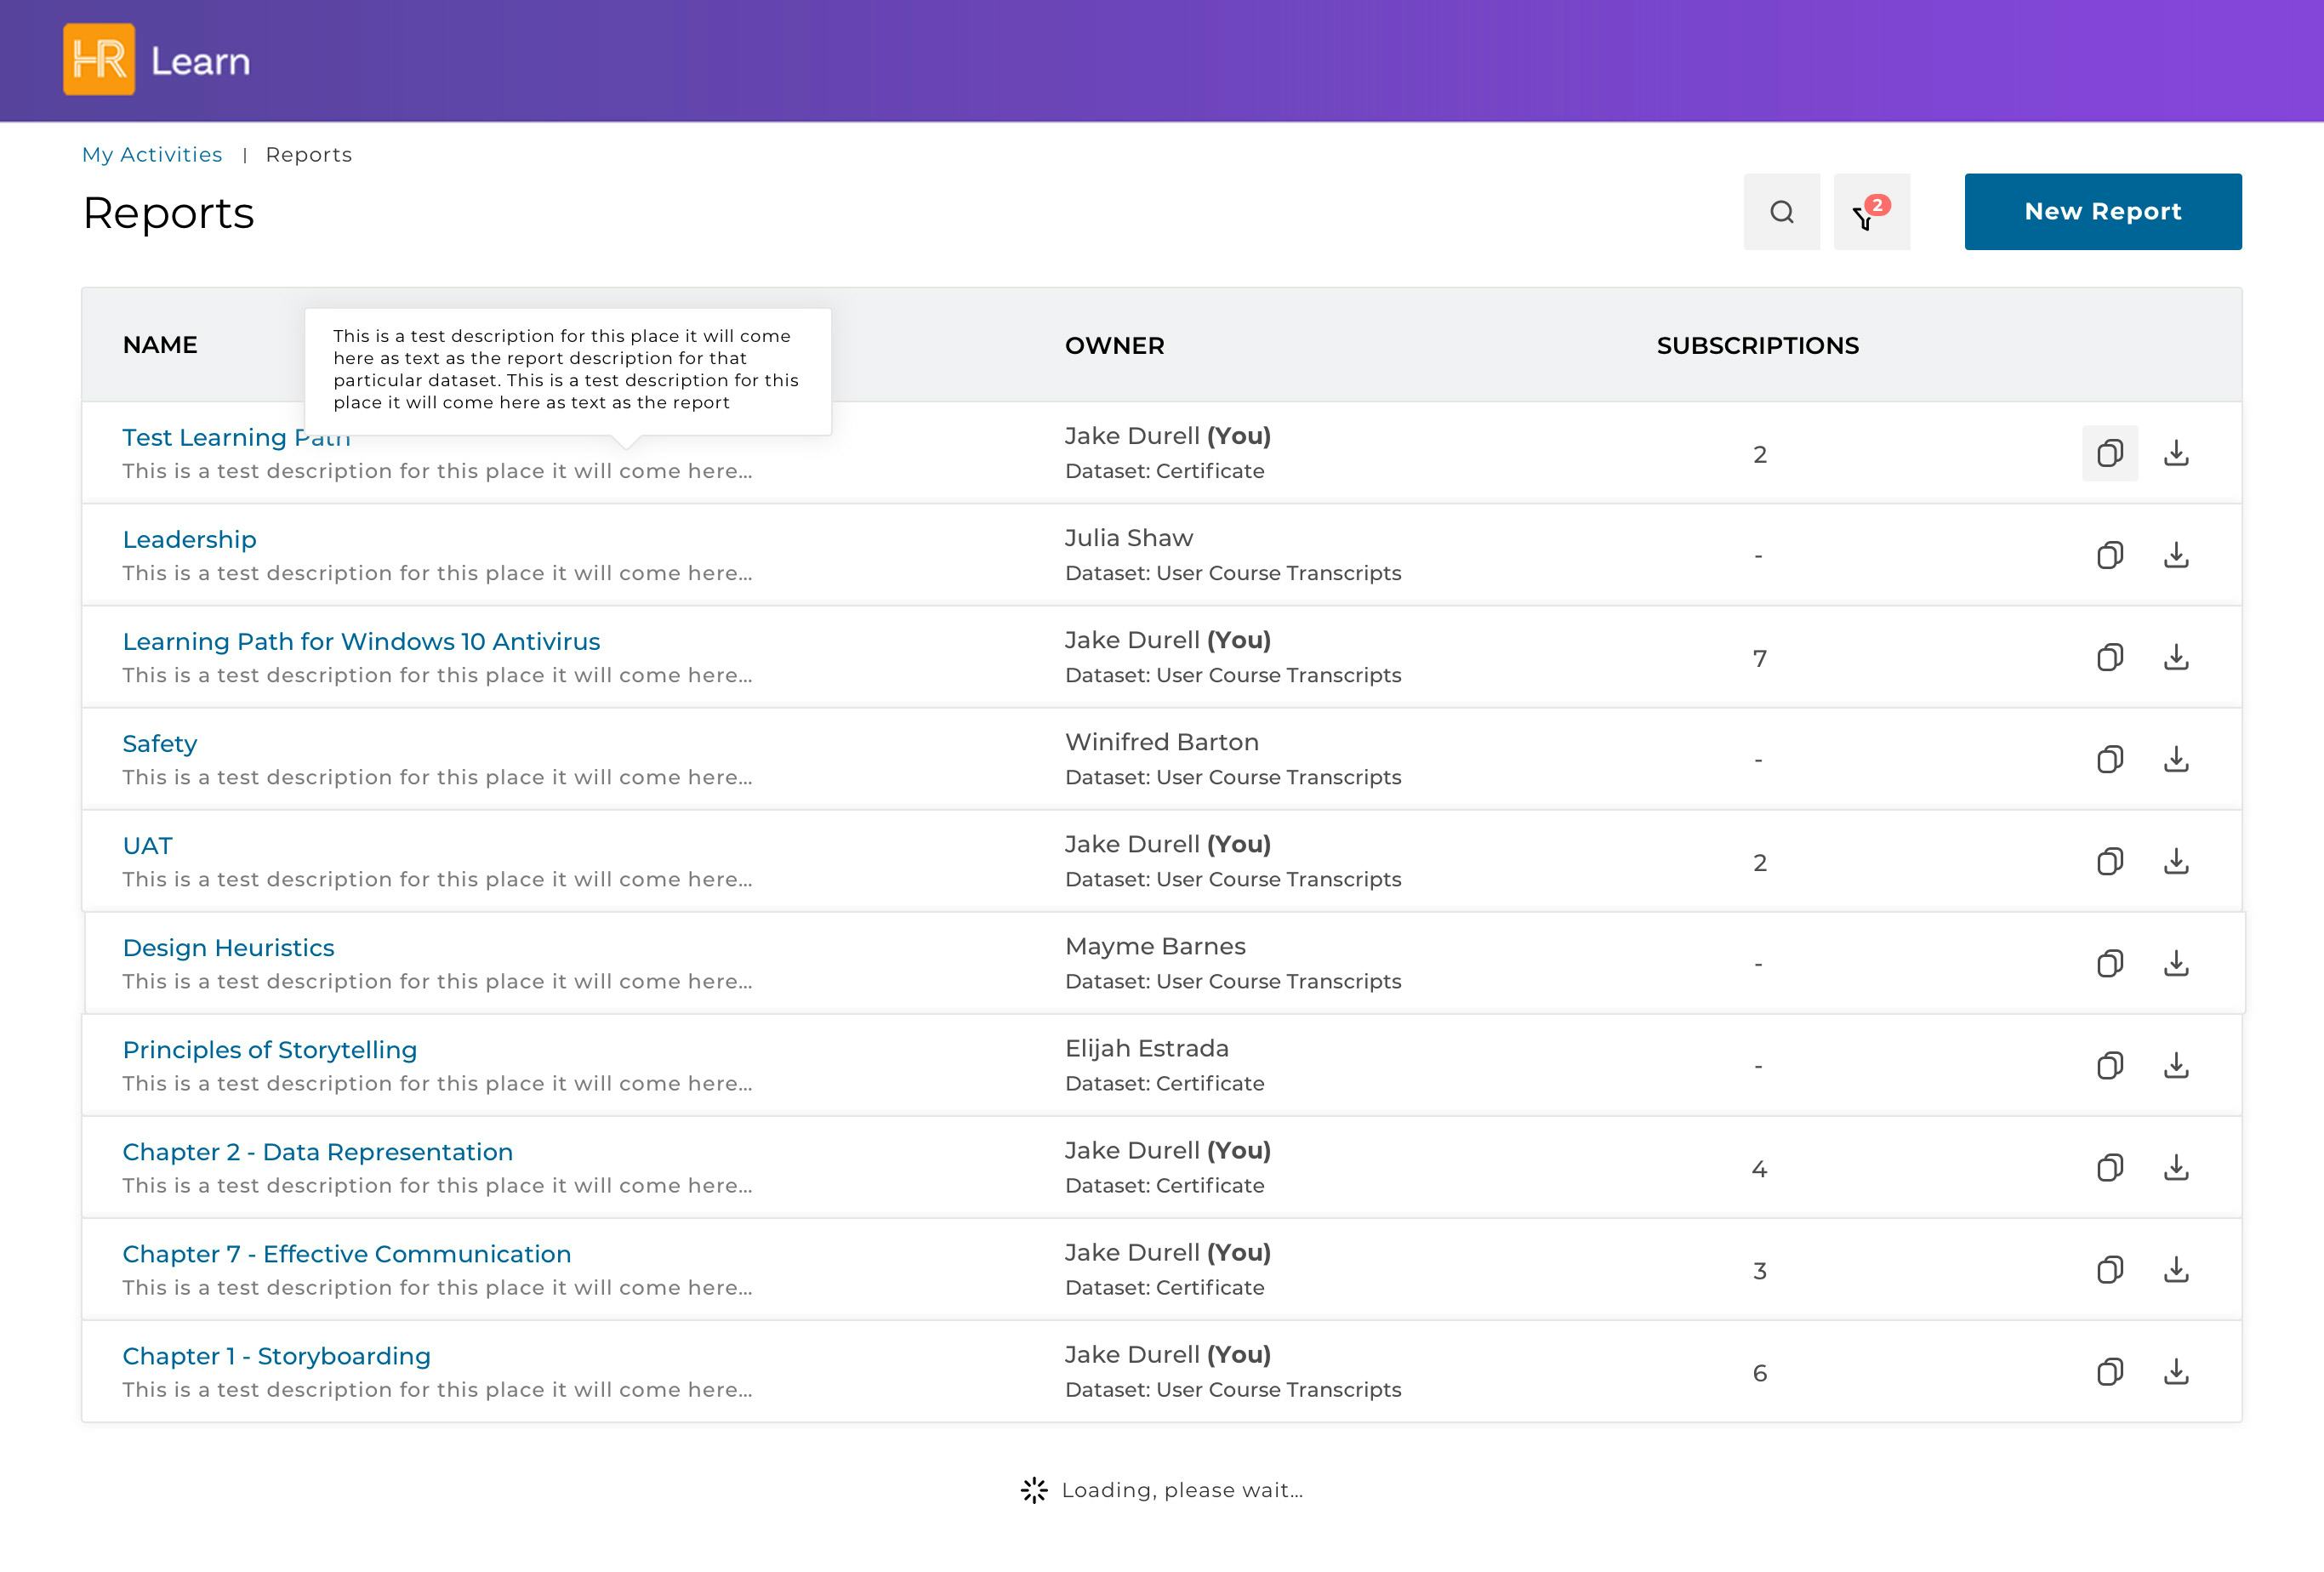Download the UAT report
The height and width of the screenshot is (1572, 2324).
[x=2176, y=861]
